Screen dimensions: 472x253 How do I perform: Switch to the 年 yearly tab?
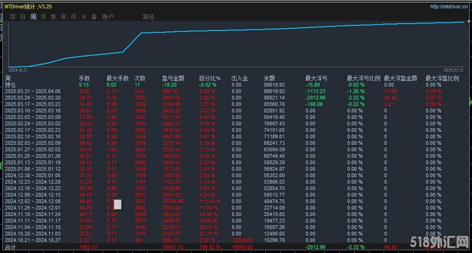tap(64, 17)
